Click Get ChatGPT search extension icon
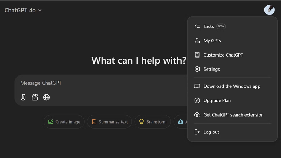This screenshot has height=158, width=281. pyautogui.click(x=197, y=115)
